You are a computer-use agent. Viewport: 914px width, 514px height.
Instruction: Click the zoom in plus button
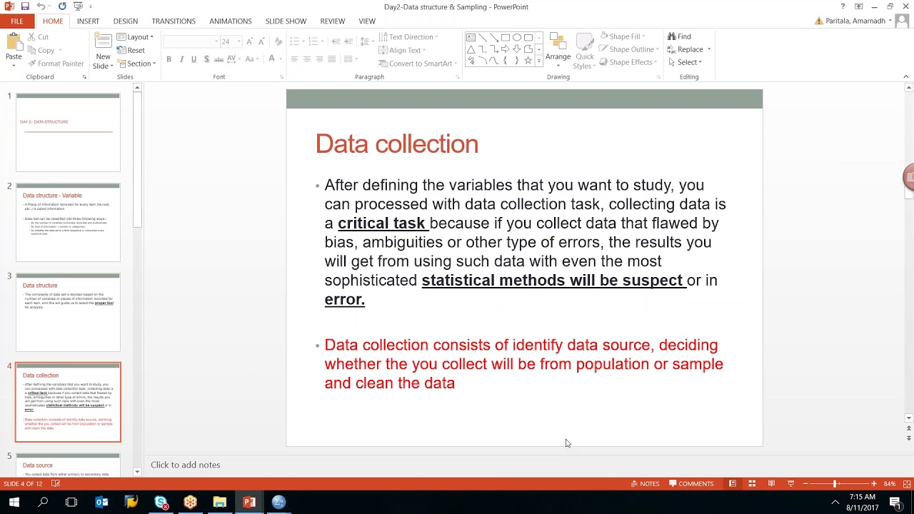[873, 484]
